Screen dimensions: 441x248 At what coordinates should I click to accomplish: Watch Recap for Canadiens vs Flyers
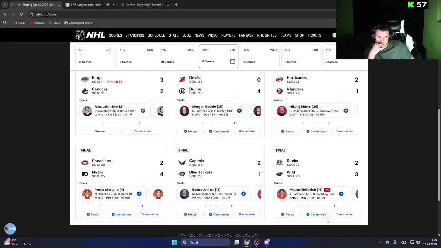pyautogui.click(x=93, y=214)
